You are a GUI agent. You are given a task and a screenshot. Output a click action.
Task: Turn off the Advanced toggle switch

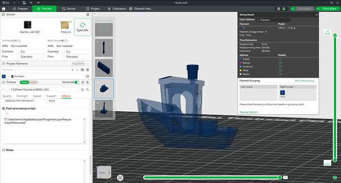click(x=77, y=82)
